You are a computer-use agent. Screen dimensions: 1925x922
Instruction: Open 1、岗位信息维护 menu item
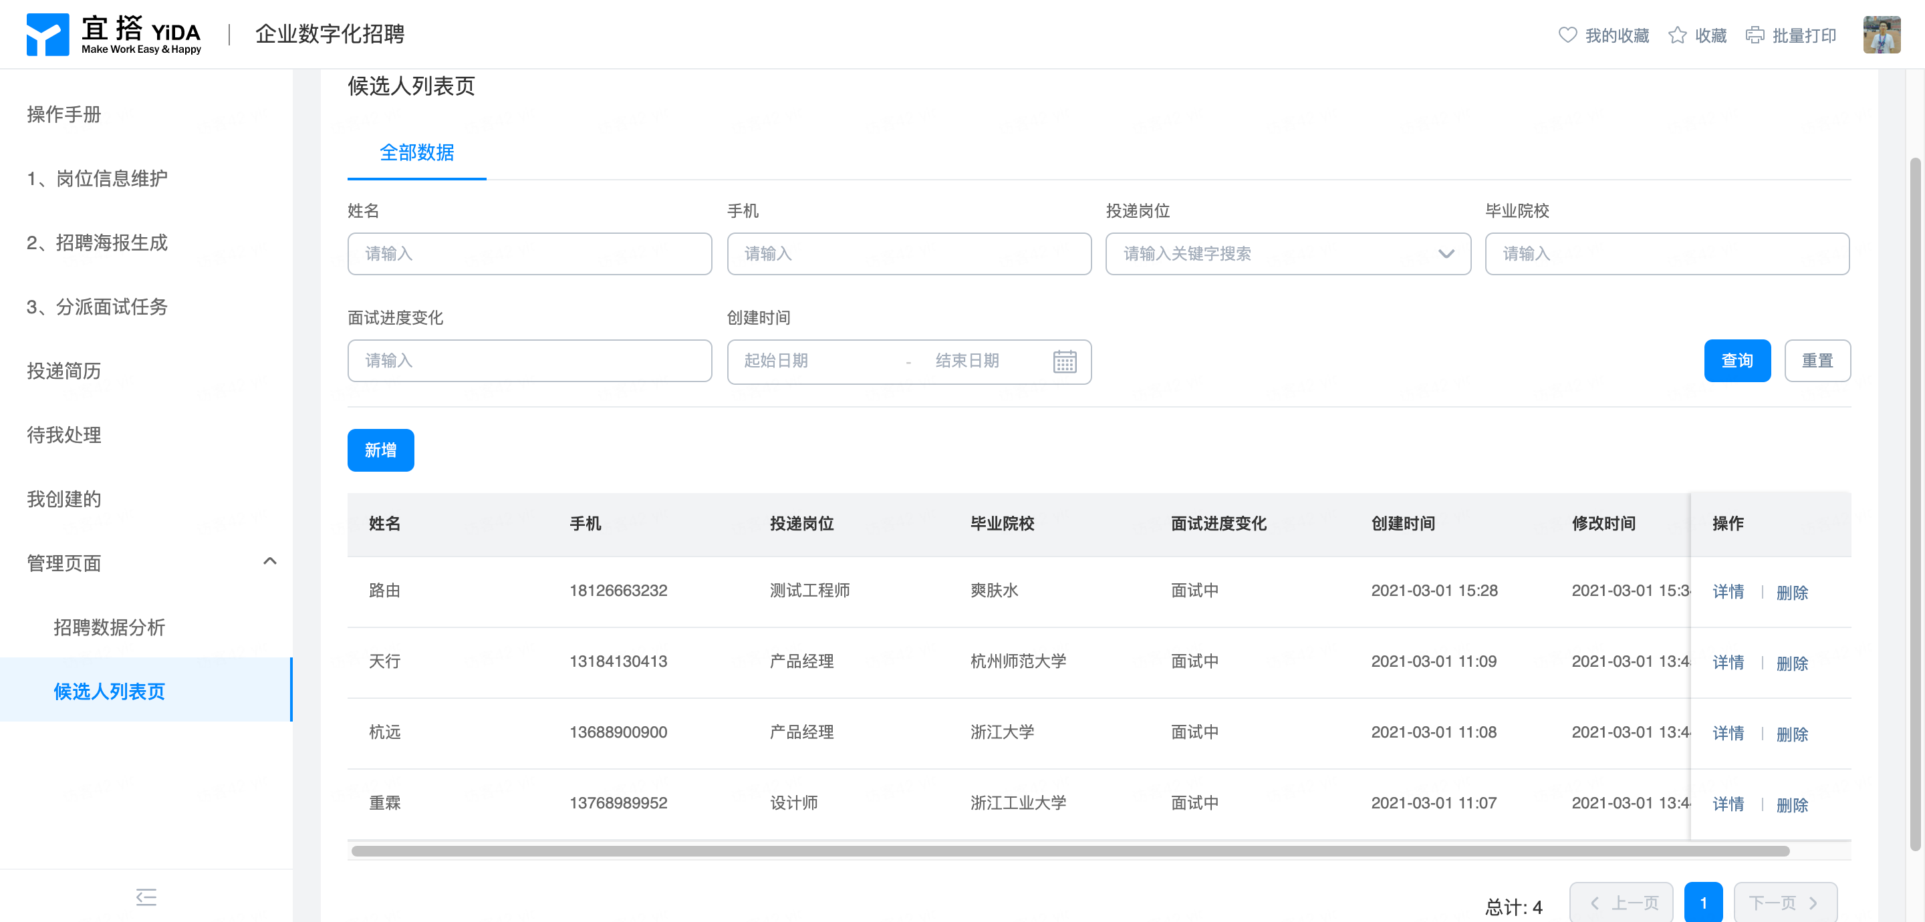coord(97,178)
